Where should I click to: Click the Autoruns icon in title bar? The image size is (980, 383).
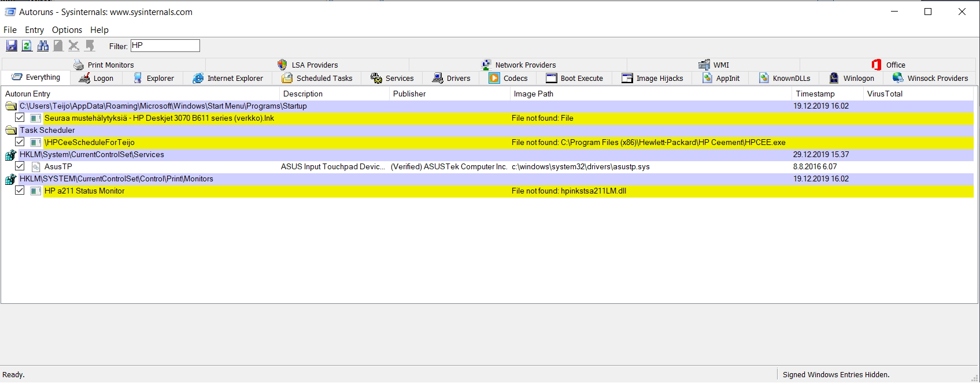[x=10, y=12]
